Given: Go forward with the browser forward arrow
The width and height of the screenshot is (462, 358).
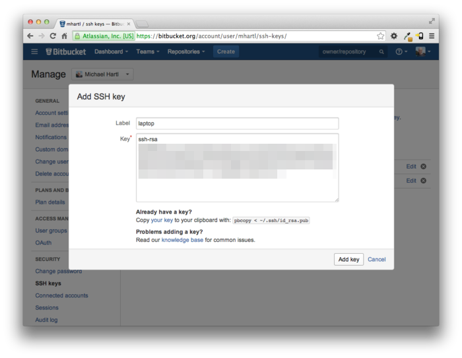Looking at the screenshot, I should (x=42, y=36).
